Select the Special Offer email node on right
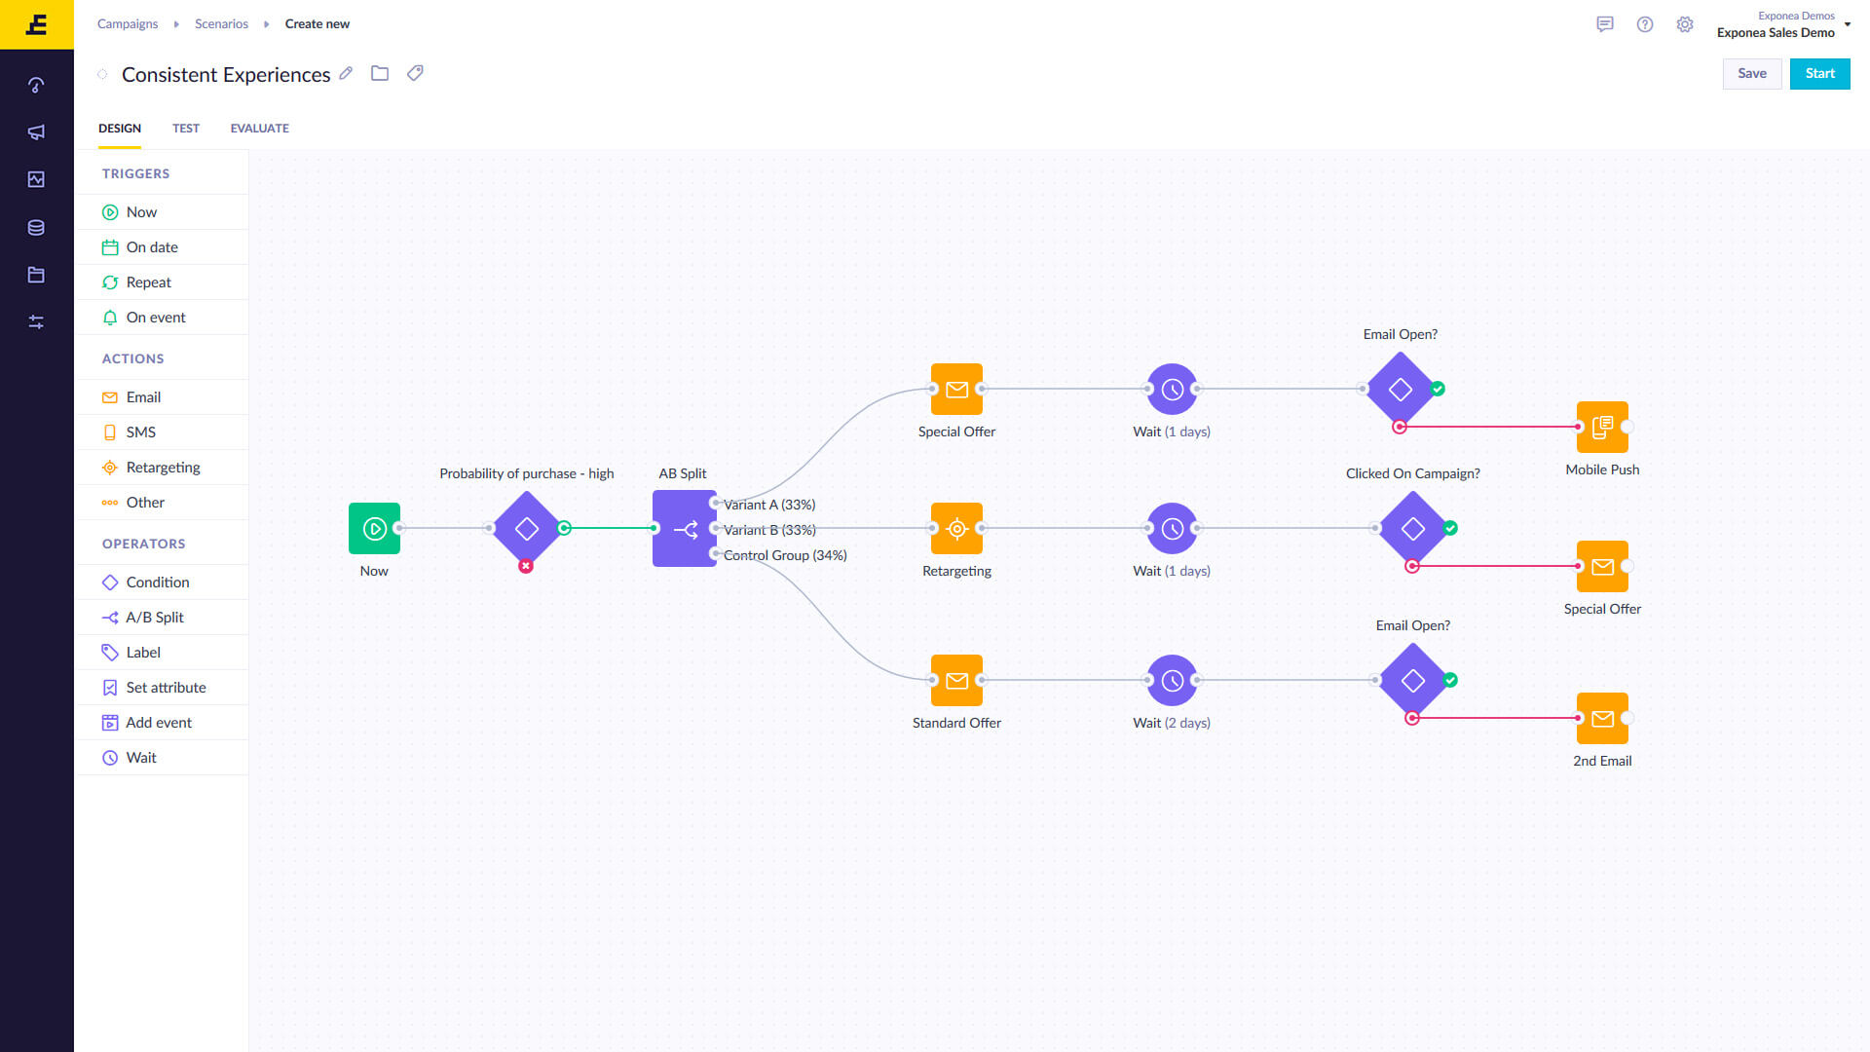The image size is (1870, 1052). click(1602, 566)
